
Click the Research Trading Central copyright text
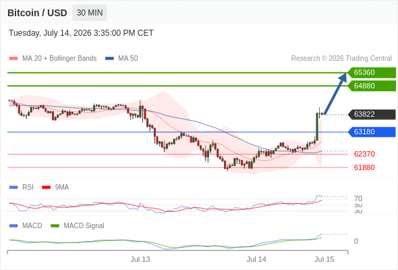341,59
